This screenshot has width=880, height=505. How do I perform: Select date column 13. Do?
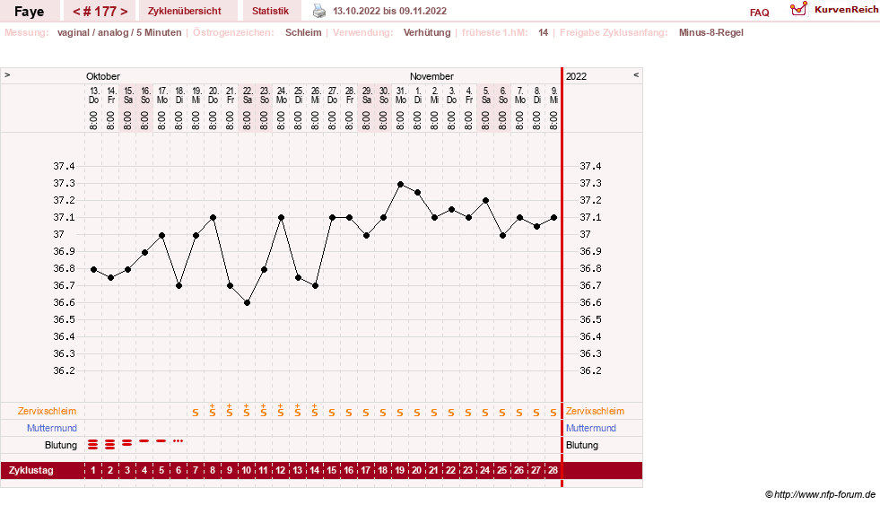pyautogui.click(x=93, y=95)
